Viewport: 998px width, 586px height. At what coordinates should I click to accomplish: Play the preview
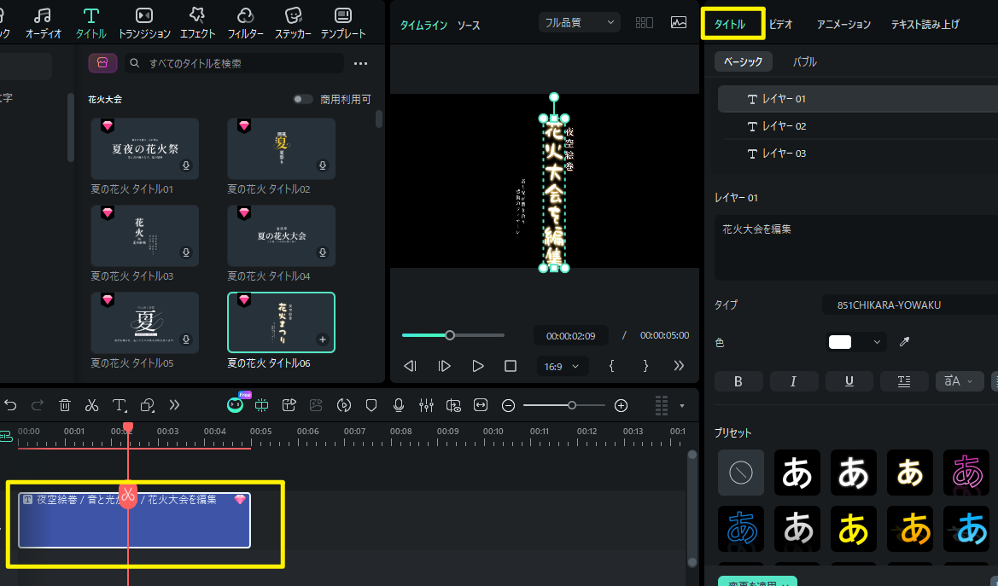477,366
